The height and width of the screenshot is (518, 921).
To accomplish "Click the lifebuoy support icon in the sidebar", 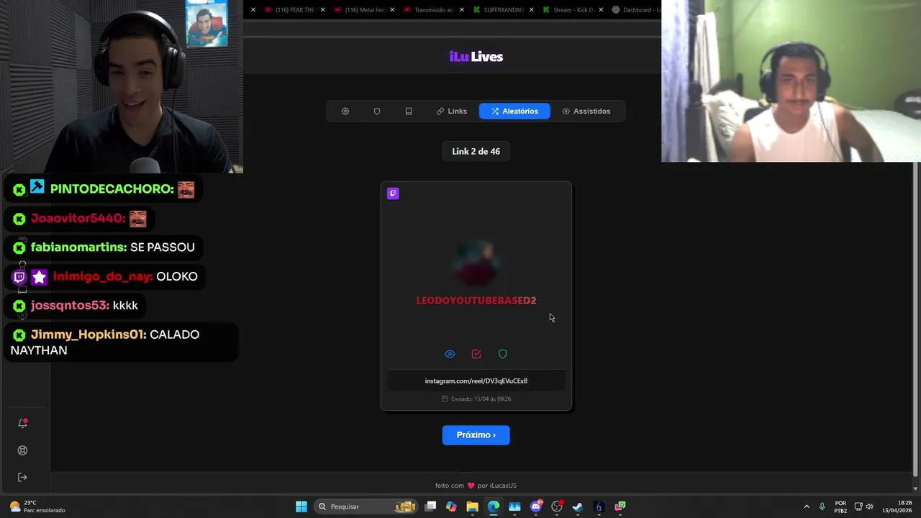I will pos(22,450).
